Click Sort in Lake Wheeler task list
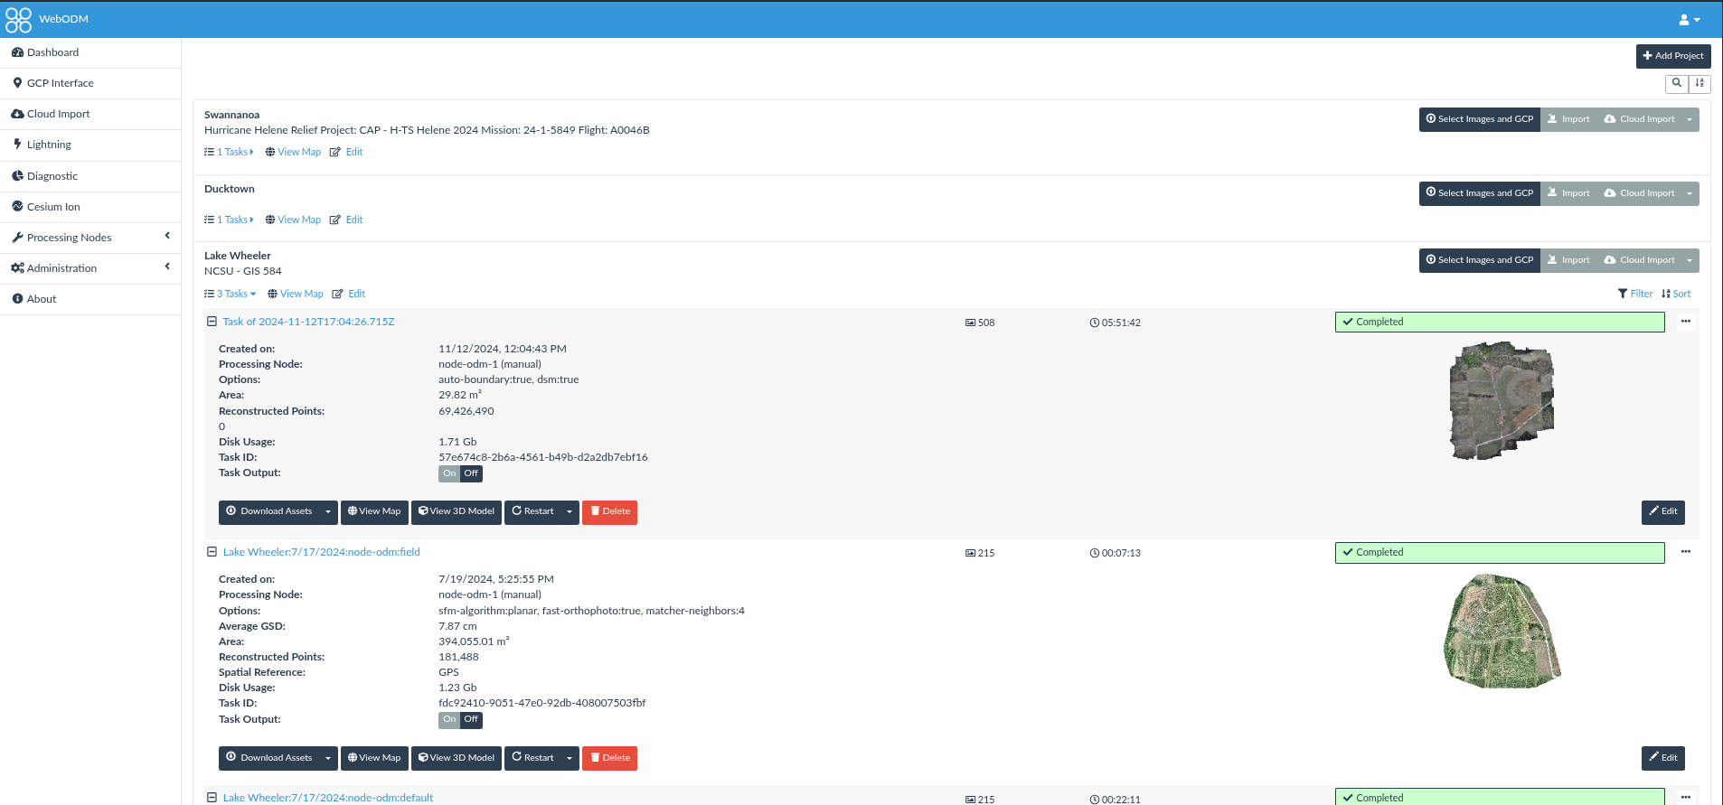Image resolution: width=1723 pixels, height=805 pixels. pyautogui.click(x=1676, y=294)
